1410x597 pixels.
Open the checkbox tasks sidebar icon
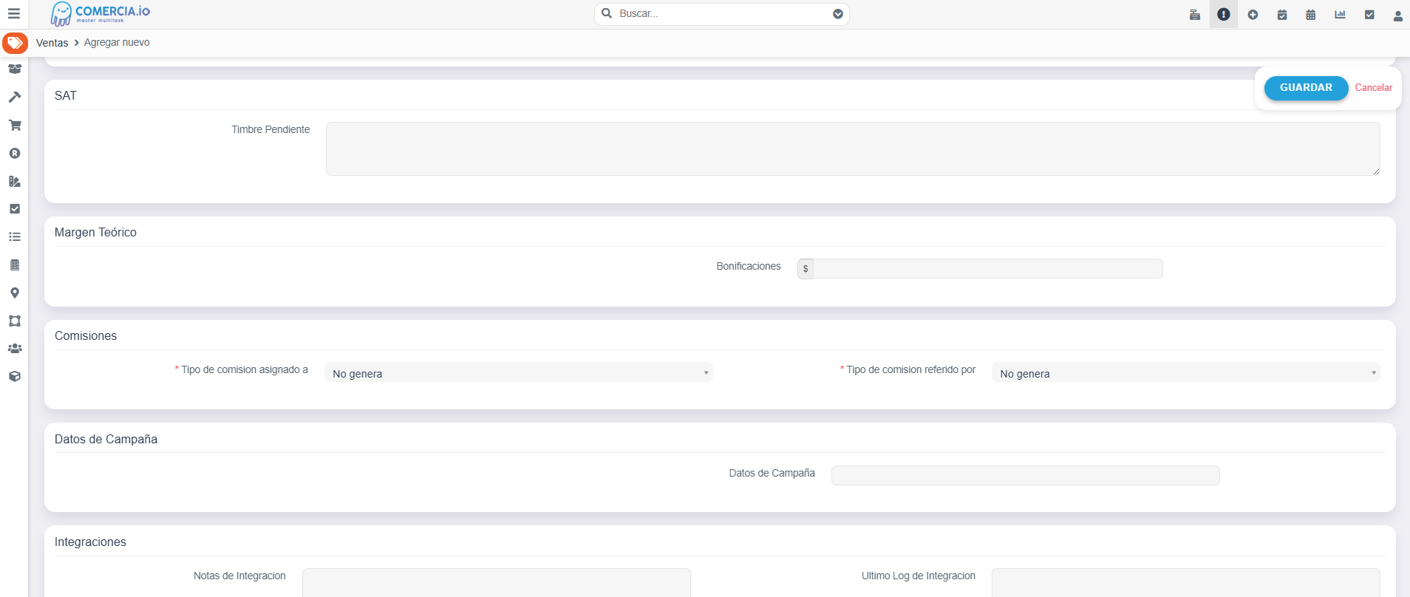[15, 209]
